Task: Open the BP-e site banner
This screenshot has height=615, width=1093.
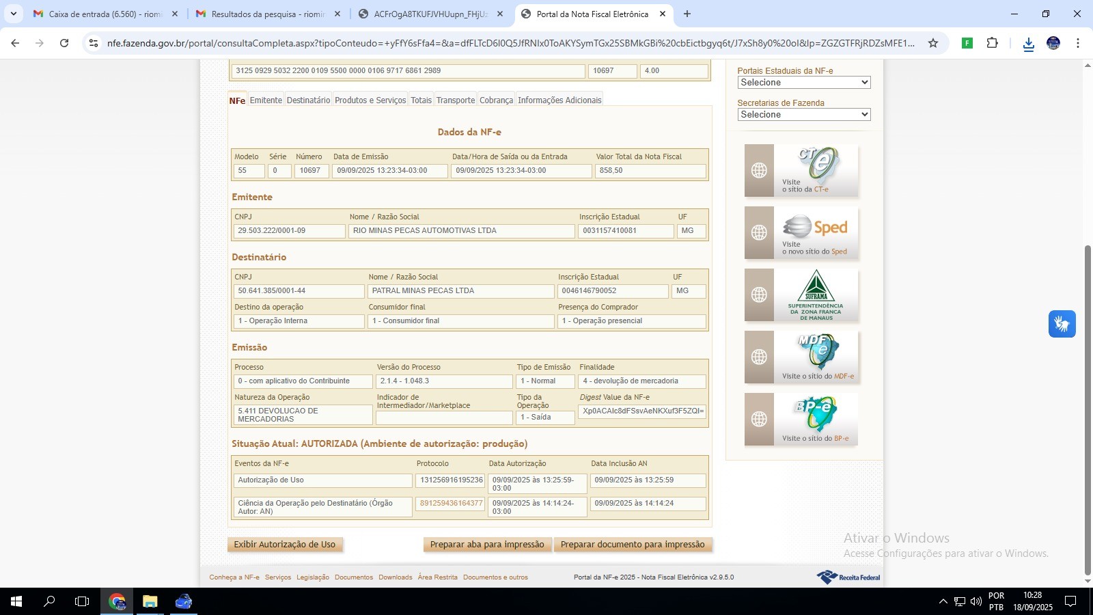Action: (801, 419)
